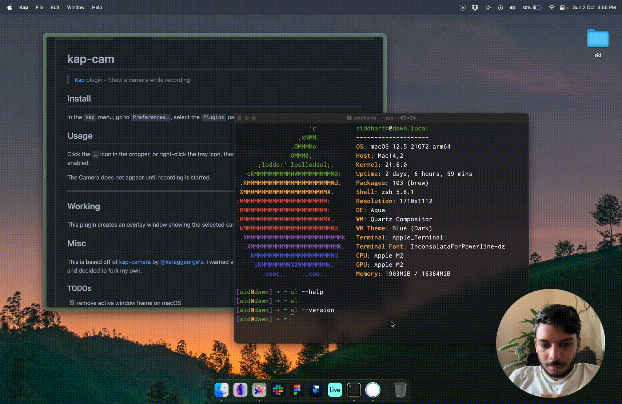Click the brightness sun menu bar icon
622x404 pixels.
(x=488, y=7)
